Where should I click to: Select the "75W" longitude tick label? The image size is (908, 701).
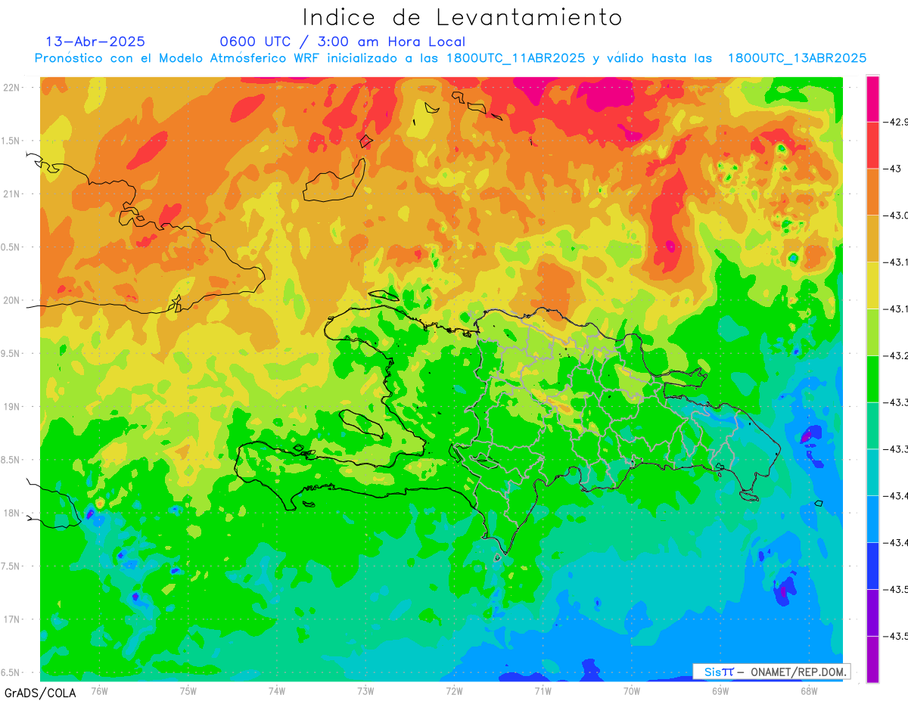pyautogui.click(x=188, y=690)
